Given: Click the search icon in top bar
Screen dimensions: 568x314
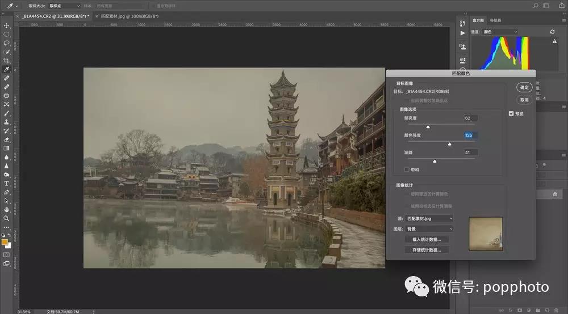Looking at the screenshot, I should tap(536, 6).
